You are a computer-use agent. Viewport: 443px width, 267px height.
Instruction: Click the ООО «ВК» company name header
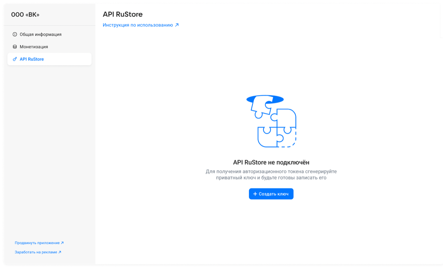click(x=25, y=15)
